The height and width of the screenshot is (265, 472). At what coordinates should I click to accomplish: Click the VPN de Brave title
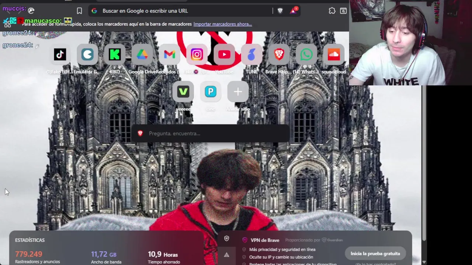coord(265,240)
